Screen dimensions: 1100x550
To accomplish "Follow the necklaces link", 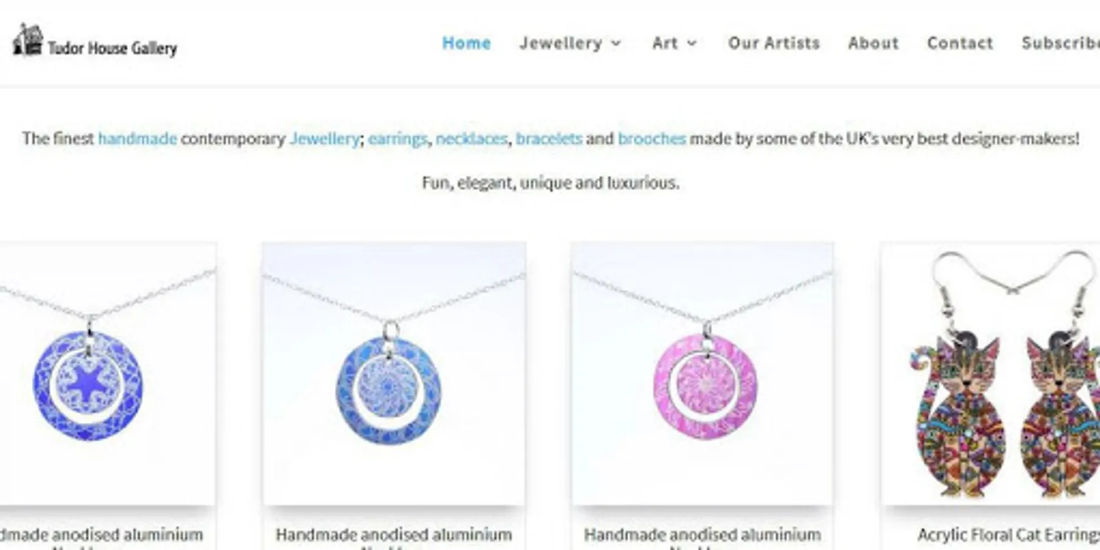I will tap(472, 139).
